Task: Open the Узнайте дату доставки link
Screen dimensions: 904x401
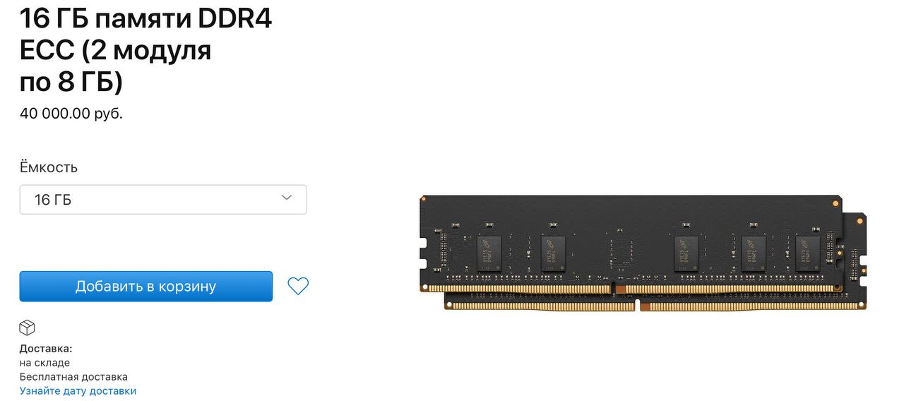Action: [78, 390]
